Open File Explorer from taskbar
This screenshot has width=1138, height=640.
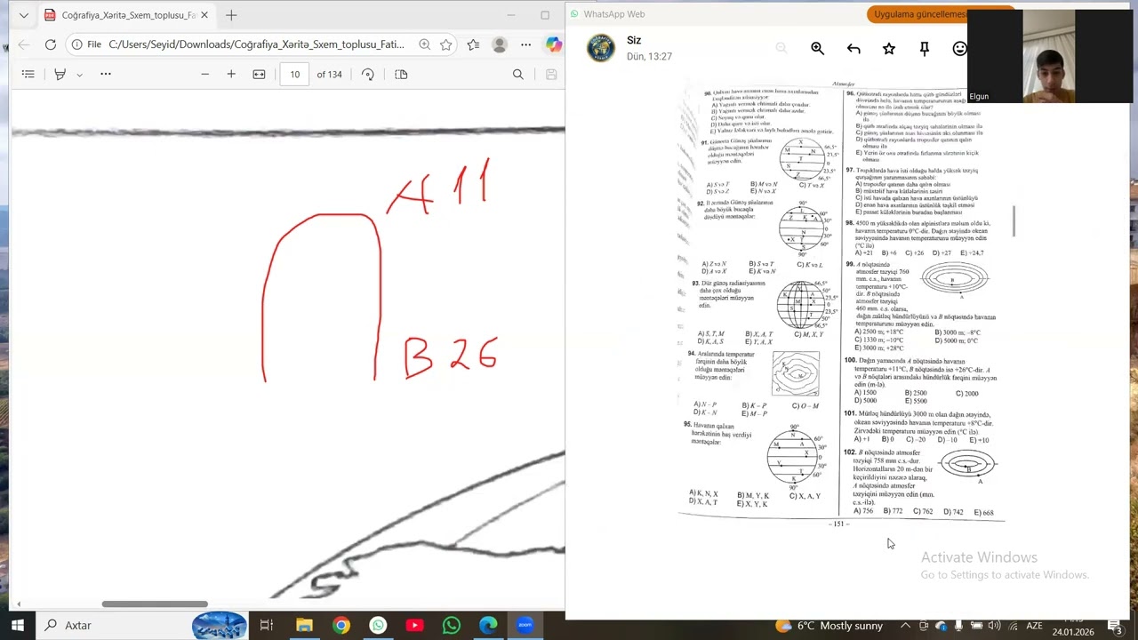tap(304, 625)
